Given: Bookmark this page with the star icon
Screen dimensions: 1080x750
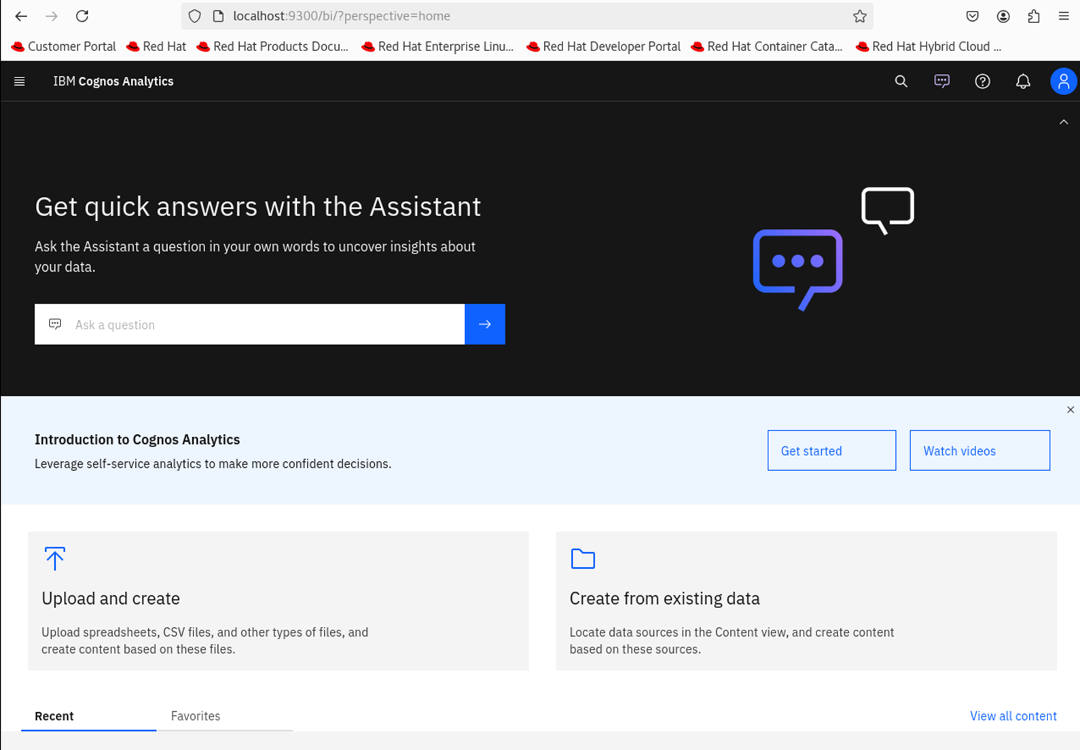Looking at the screenshot, I should (859, 16).
